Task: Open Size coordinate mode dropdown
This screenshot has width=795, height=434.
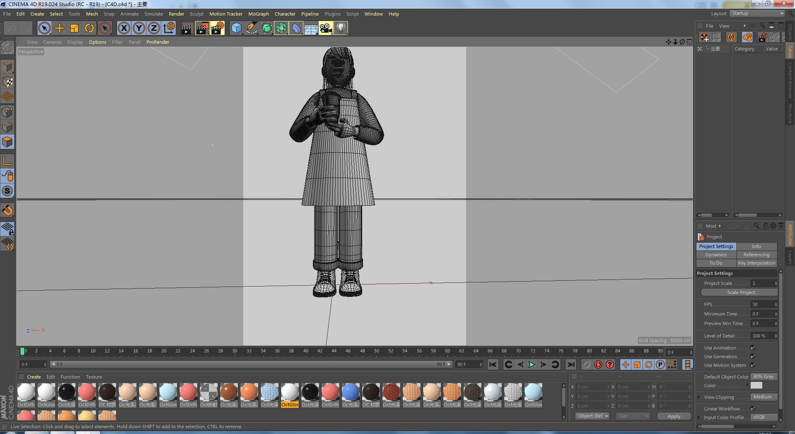Action: pos(633,416)
